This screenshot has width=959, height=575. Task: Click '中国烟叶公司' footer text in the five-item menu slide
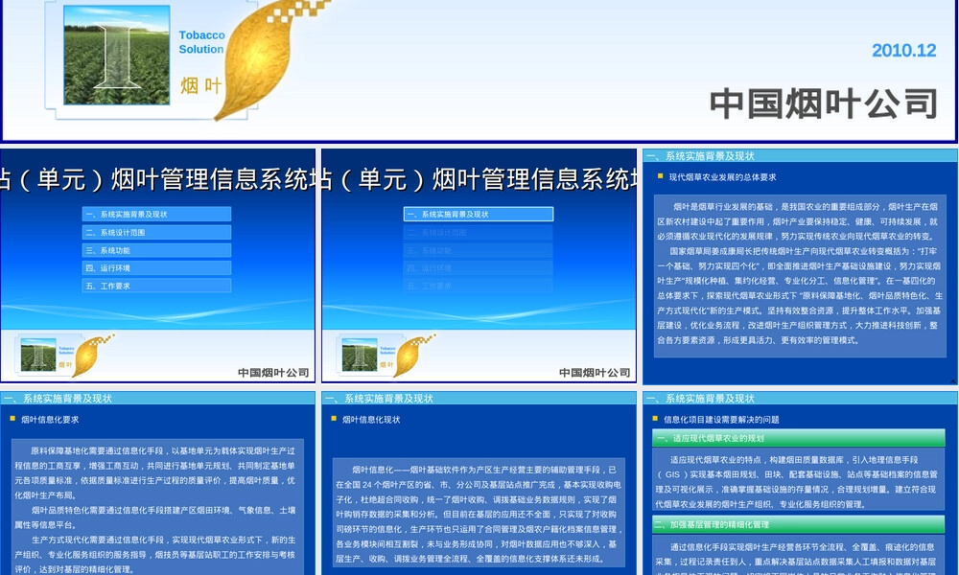tap(273, 372)
